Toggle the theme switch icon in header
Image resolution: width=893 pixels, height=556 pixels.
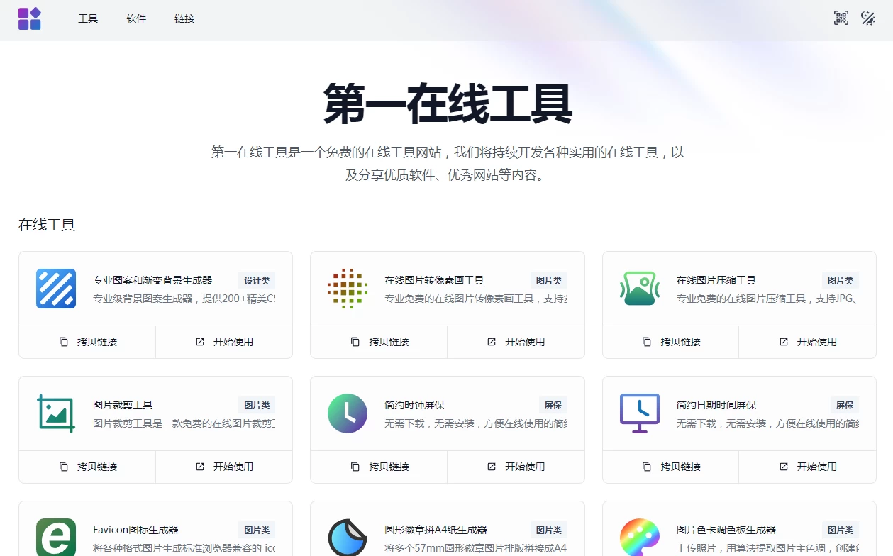(868, 18)
